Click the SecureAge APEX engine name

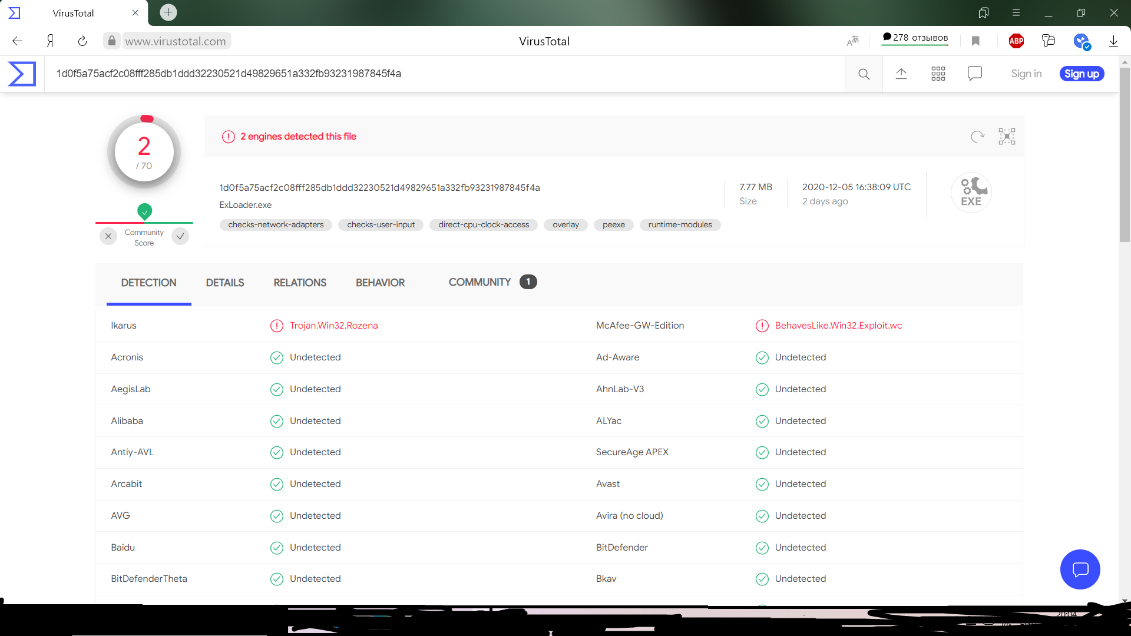(x=632, y=452)
